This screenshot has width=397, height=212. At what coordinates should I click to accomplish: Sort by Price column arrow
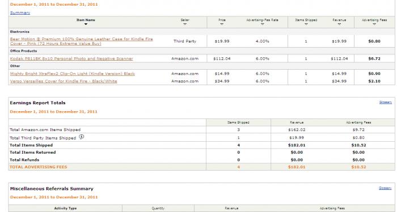tap(222, 24)
